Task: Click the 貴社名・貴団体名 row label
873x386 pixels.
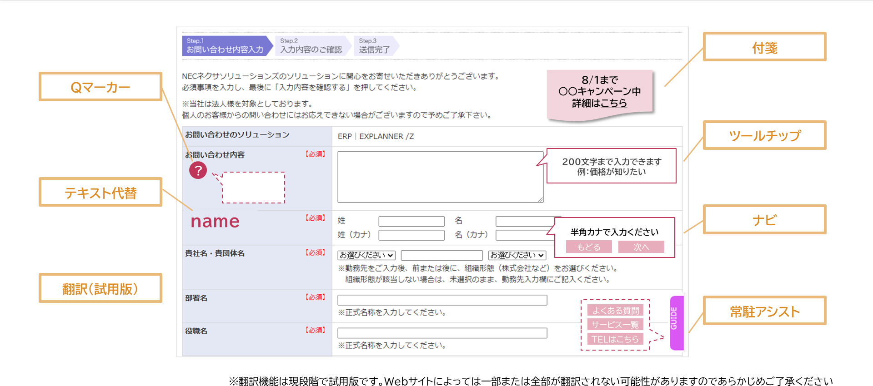Action: (x=215, y=253)
